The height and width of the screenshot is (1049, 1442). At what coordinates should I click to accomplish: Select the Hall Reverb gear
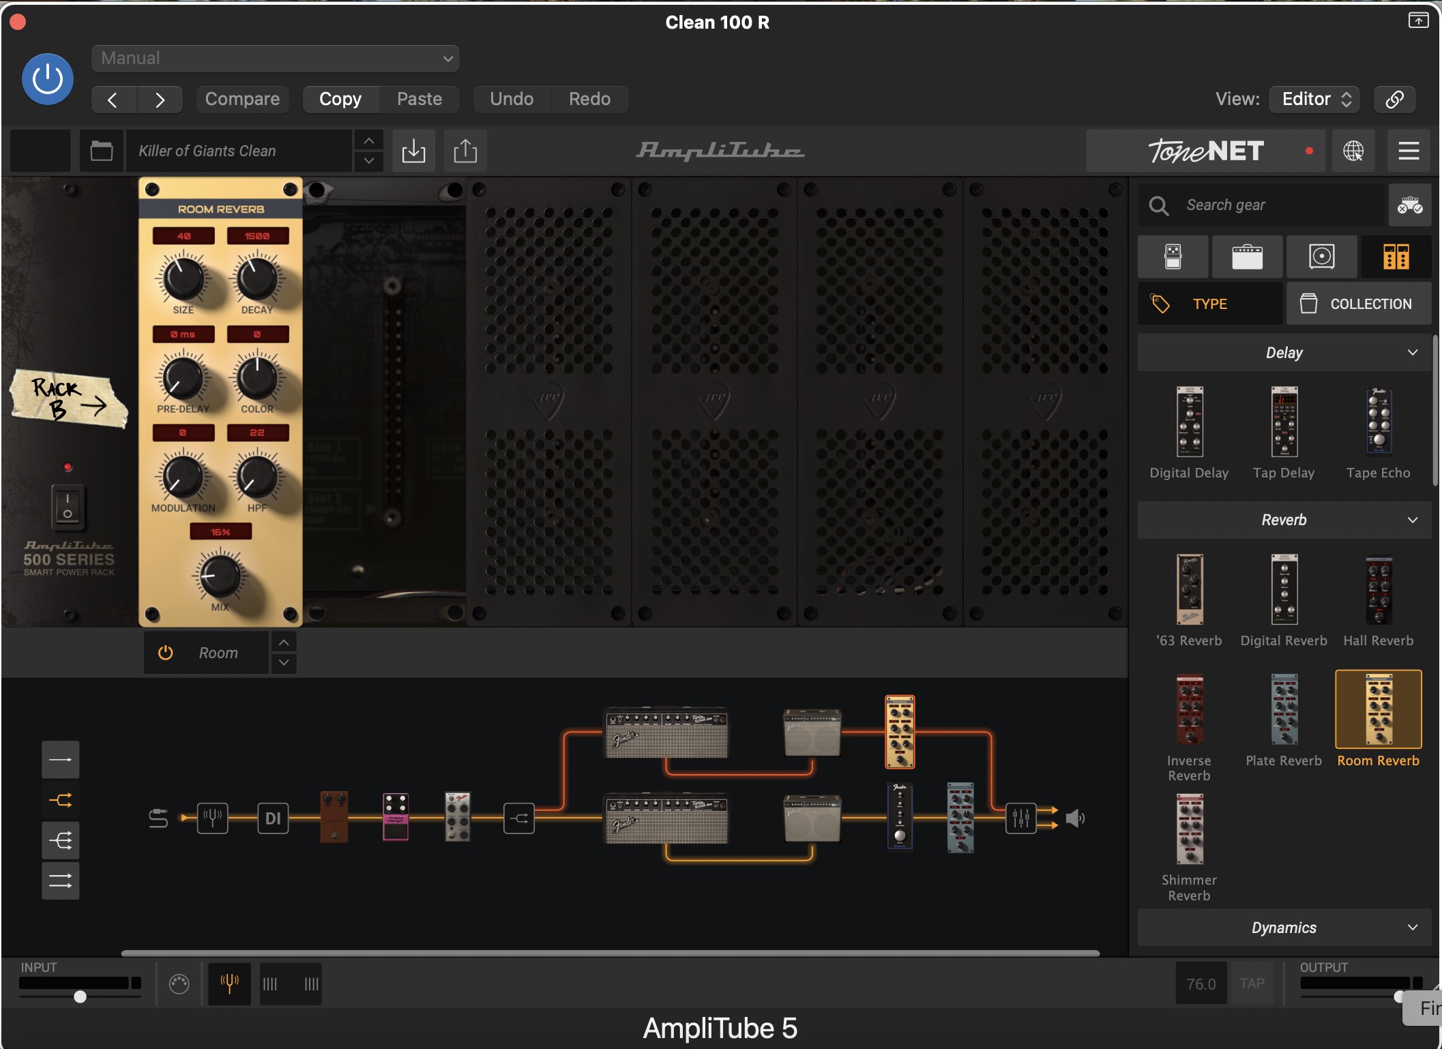pos(1379,601)
